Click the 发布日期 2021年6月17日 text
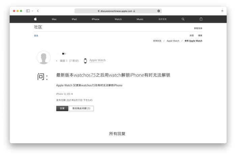This screenshot has width=236, height=156. tap(75, 100)
